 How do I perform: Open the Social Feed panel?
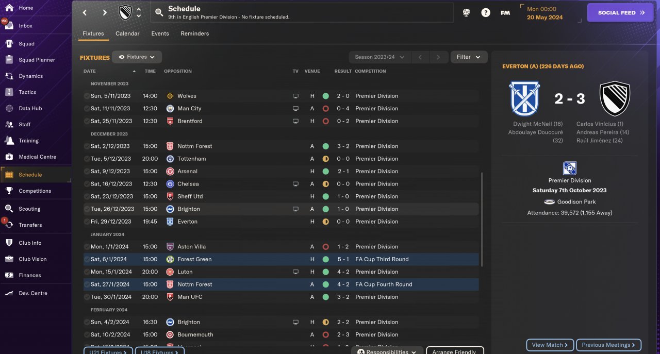(620, 13)
